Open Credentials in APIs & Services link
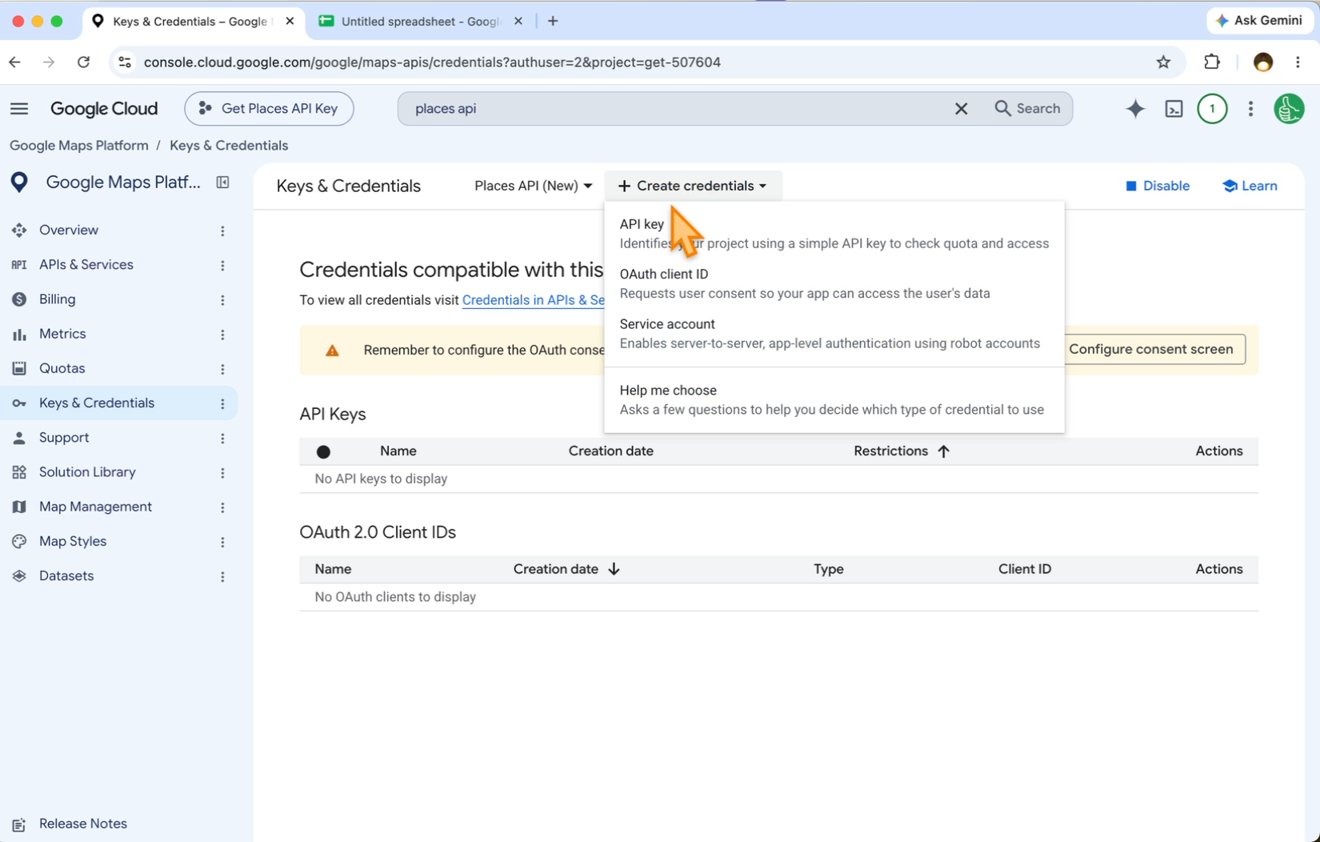 click(x=534, y=300)
